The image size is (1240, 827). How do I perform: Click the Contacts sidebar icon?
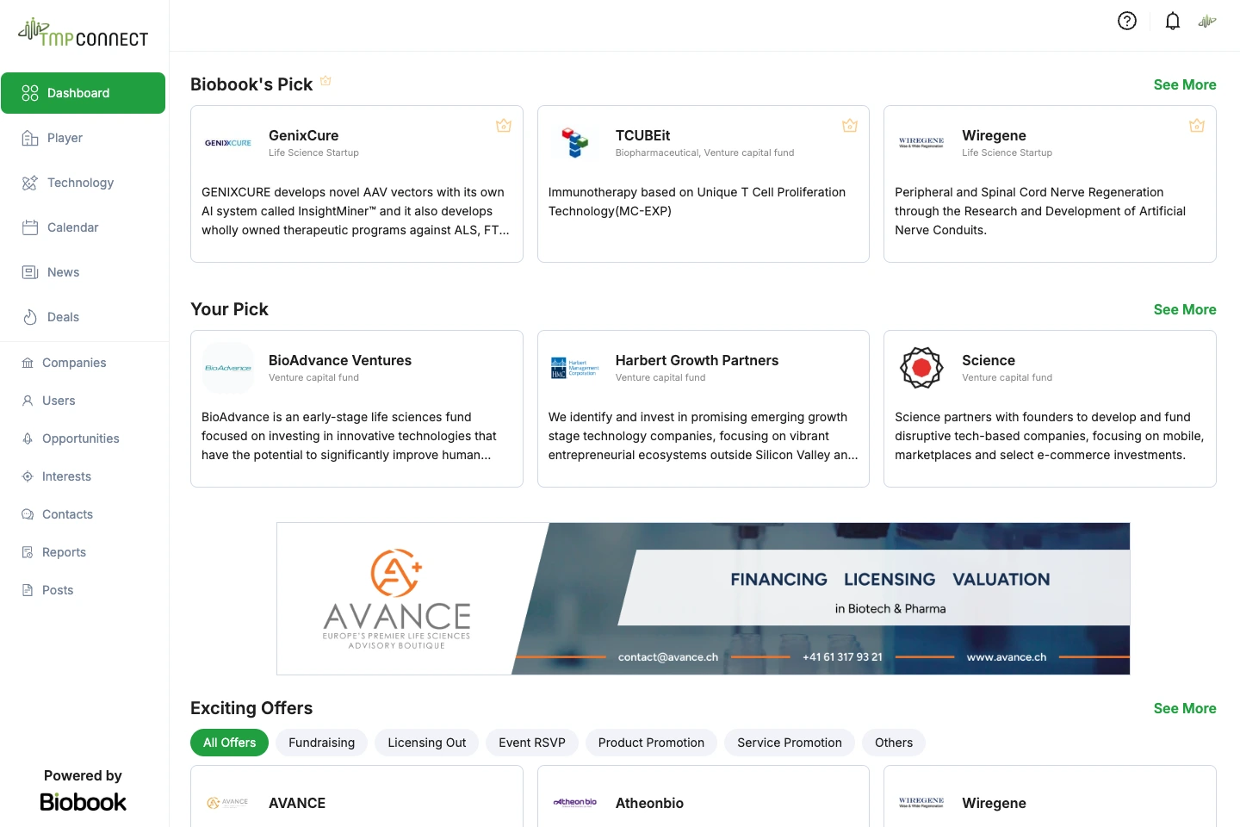(x=28, y=514)
